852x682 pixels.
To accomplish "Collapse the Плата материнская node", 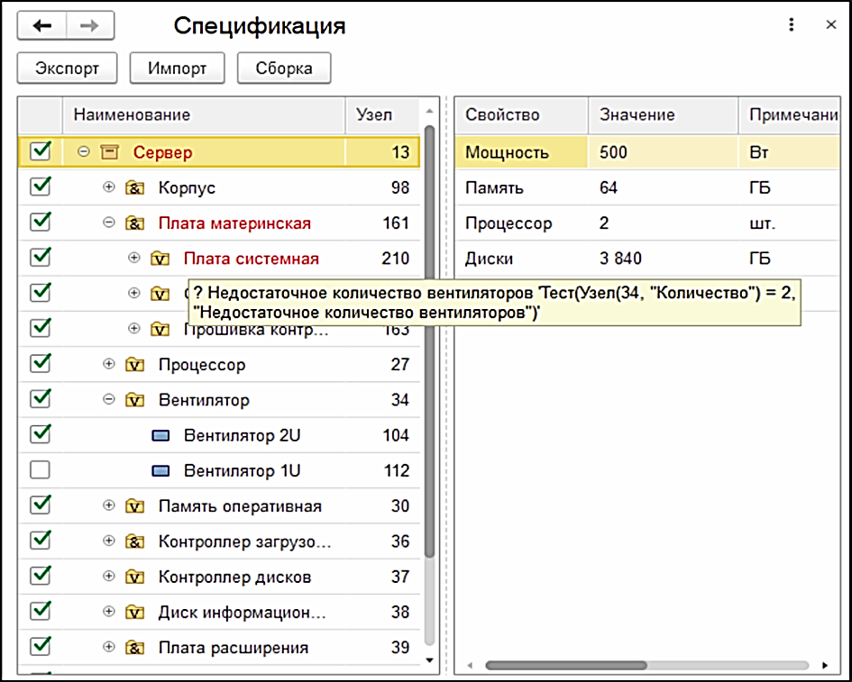I will (109, 223).
